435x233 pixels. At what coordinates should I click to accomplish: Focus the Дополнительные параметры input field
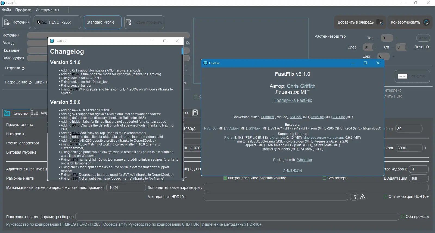click(316, 187)
